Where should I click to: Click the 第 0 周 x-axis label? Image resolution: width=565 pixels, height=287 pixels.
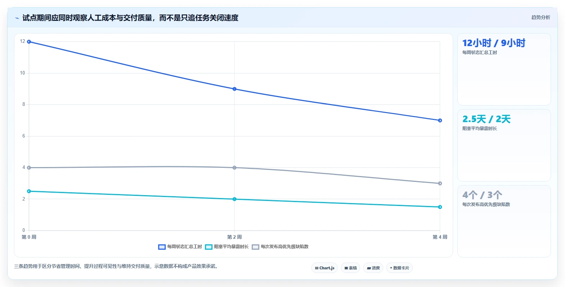29,237
